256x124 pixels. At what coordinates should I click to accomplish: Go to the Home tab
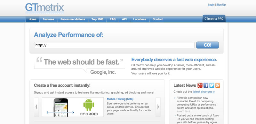click(33, 19)
